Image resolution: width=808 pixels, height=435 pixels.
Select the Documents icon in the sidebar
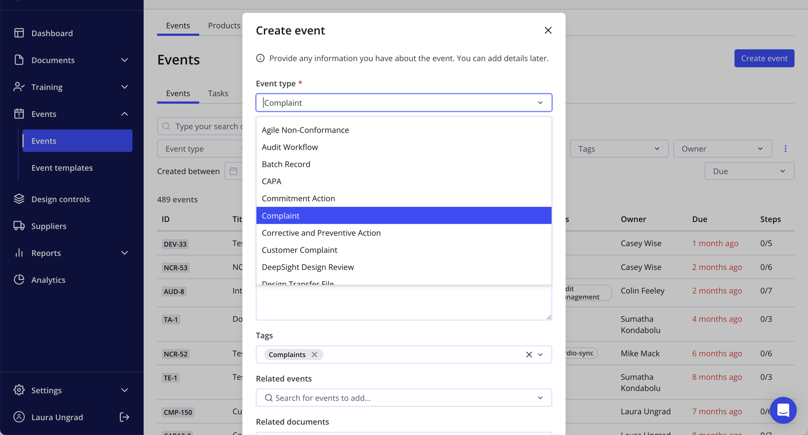pyautogui.click(x=19, y=60)
